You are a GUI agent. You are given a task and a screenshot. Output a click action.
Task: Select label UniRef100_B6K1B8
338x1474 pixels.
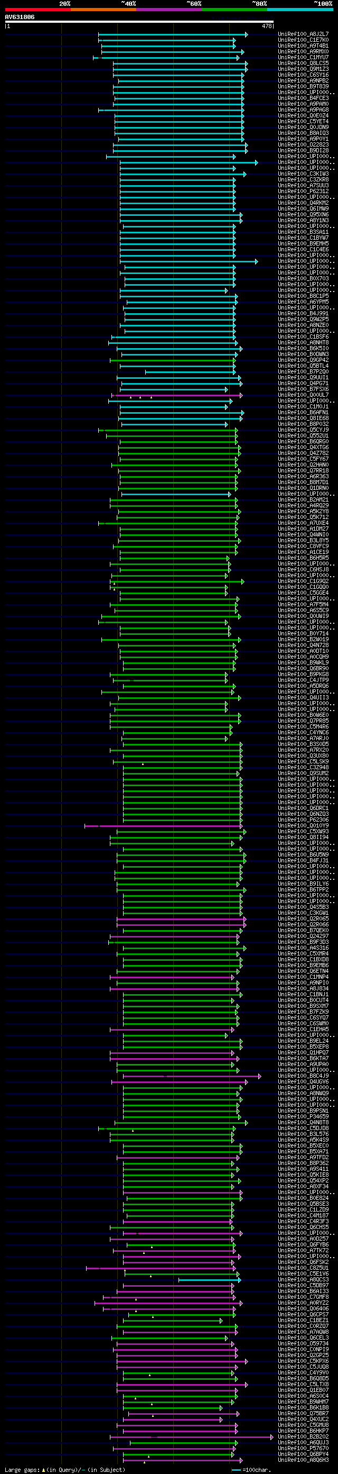303,1408
